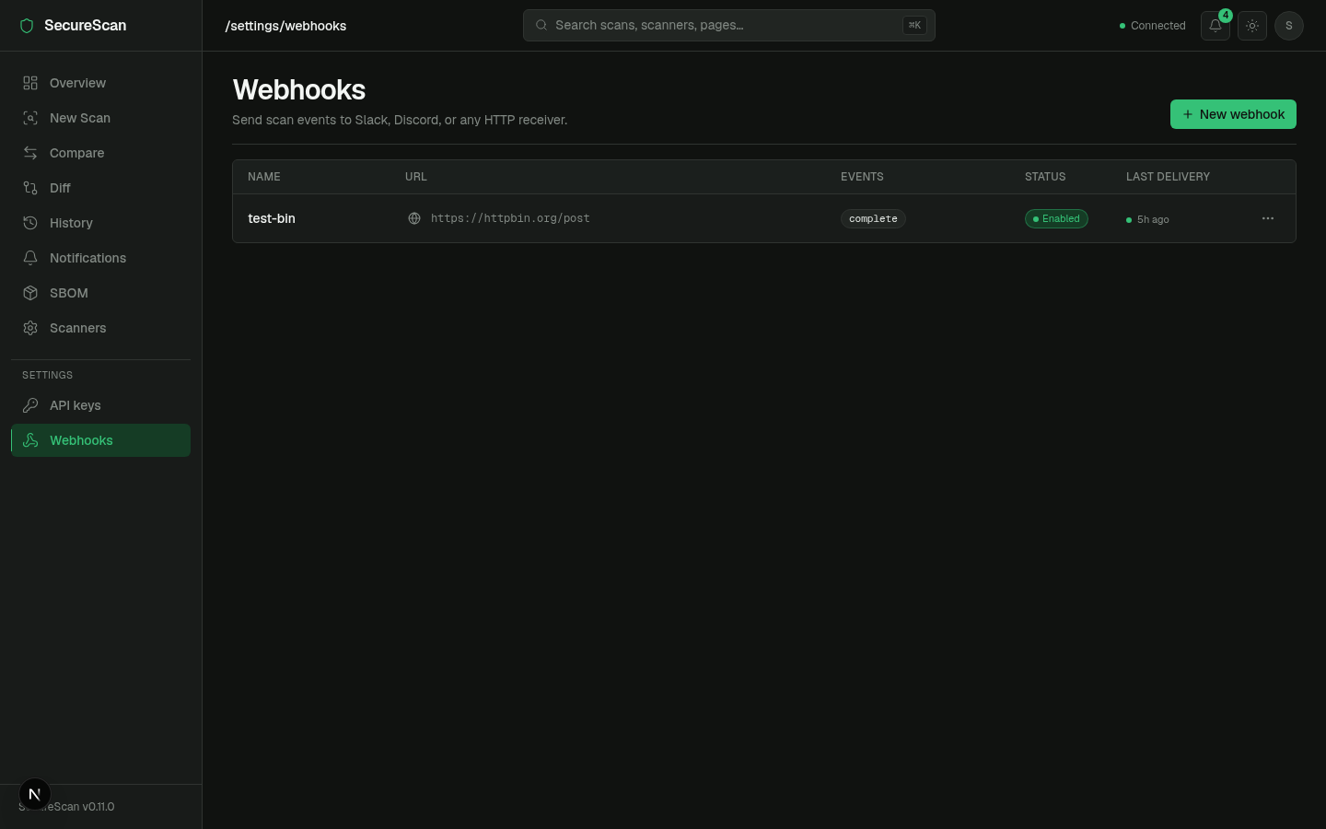Click the magnifier icon in search bar
The height and width of the screenshot is (829, 1326).
(541, 26)
